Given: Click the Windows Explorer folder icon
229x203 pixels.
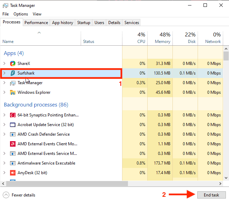Looking at the screenshot, I should [x=13, y=92].
